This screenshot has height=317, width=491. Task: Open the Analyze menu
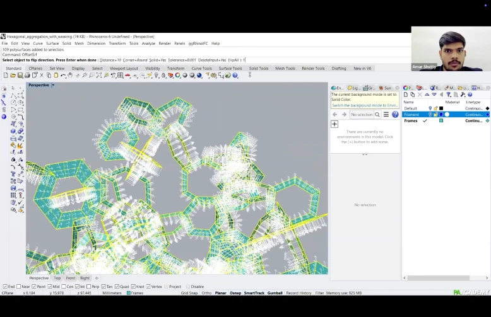(x=148, y=43)
